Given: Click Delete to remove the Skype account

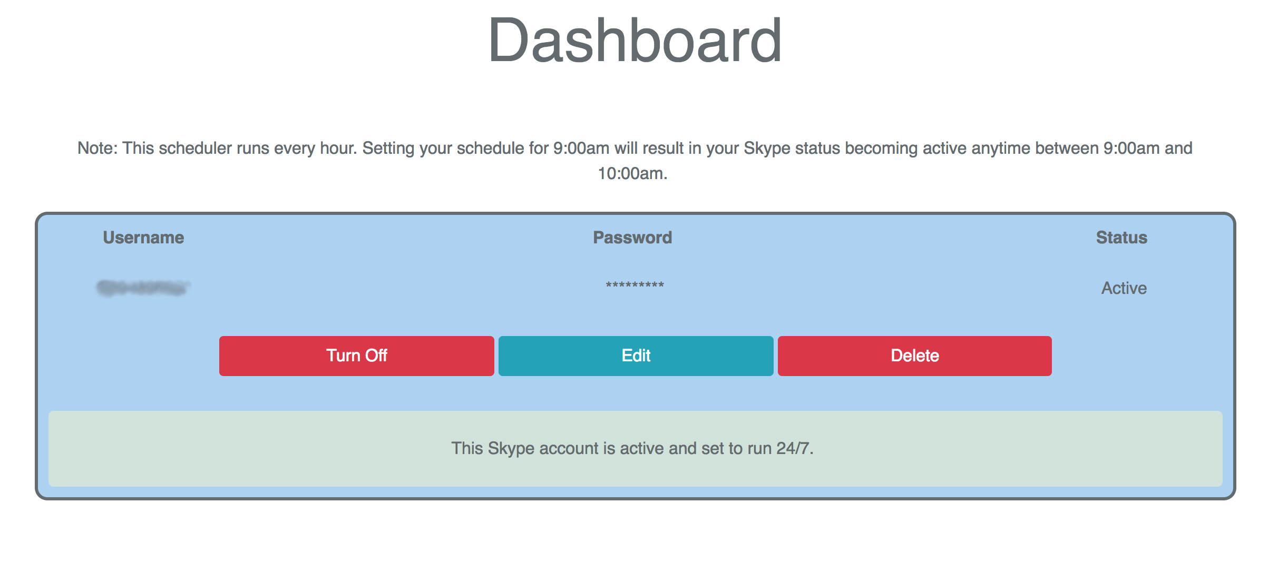Looking at the screenshot, I should [914, 356].
